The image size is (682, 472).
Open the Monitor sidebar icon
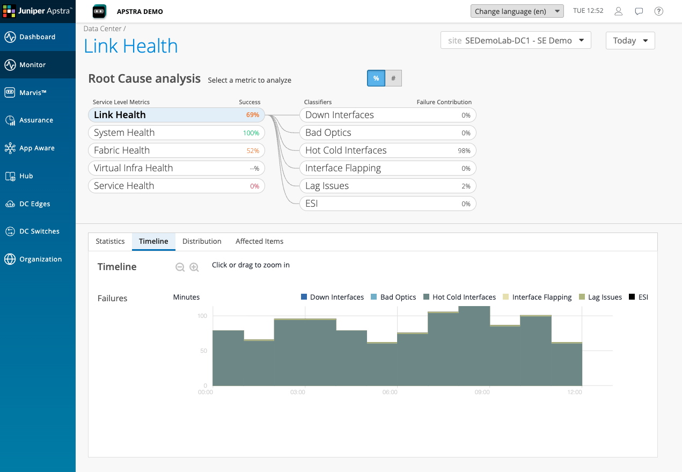[10, 65]
